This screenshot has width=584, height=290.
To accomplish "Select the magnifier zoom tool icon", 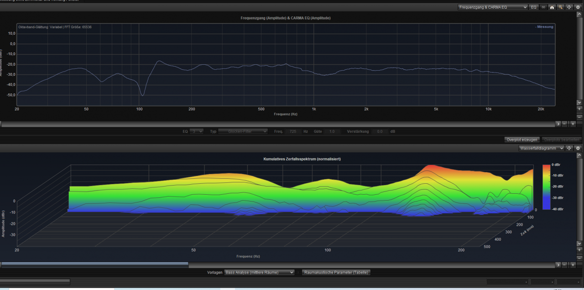I will tap(560, 7).
